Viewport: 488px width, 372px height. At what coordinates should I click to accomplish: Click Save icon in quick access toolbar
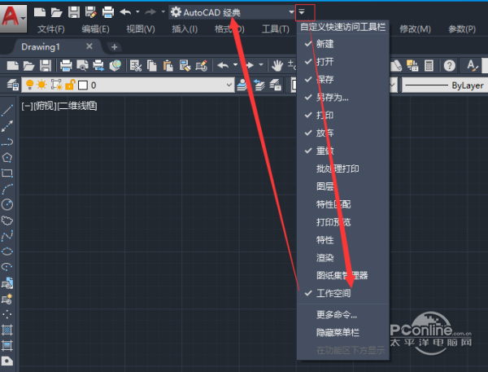pyautogui.click(x=74, y=12)
